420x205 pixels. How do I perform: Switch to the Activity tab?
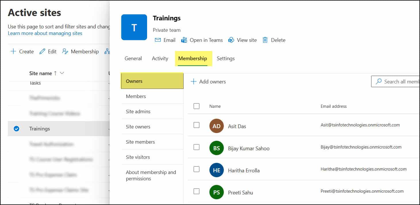pyautogui.click(x=160, y=58)
